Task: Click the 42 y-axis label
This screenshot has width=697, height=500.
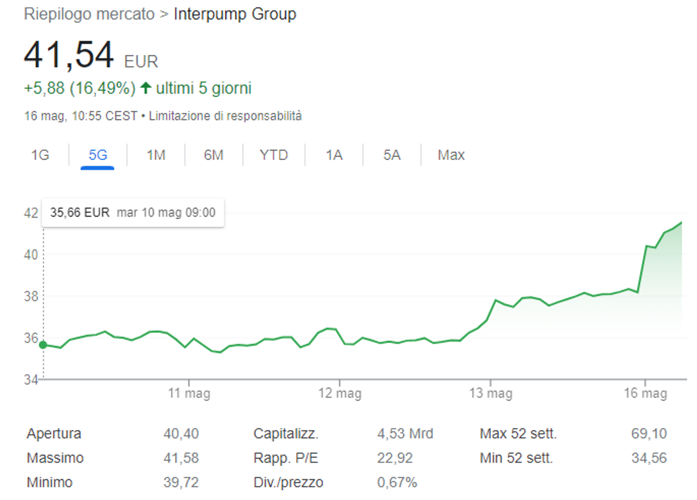Action: [31, 213]
